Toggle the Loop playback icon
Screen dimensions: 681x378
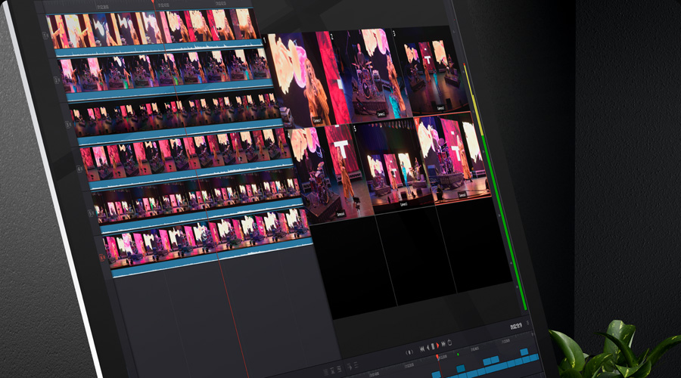click(x=450, y=343)
